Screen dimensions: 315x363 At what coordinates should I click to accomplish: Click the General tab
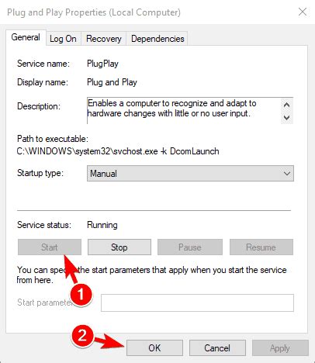(x=26, y=38)
